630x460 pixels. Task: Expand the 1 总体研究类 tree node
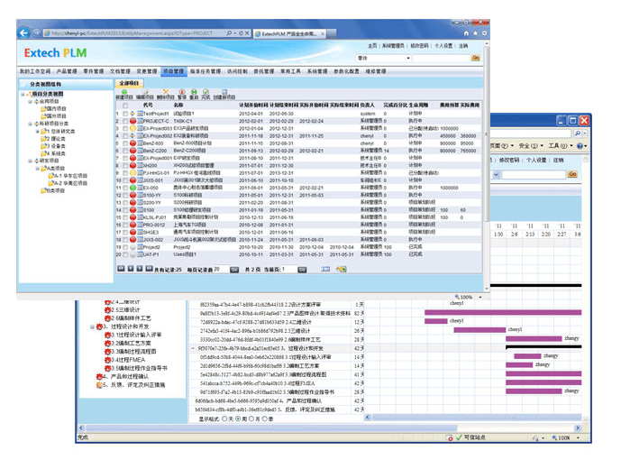pyautogui.click(x=37, y=131)
